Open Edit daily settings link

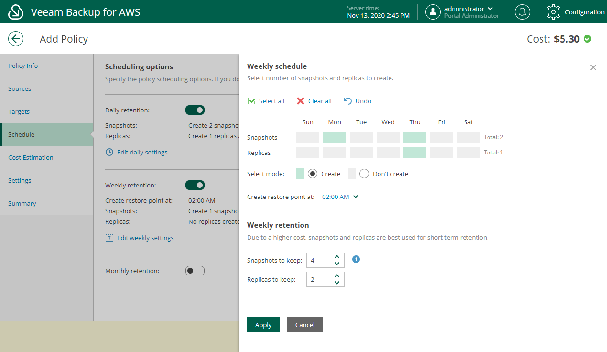[142, 152]
